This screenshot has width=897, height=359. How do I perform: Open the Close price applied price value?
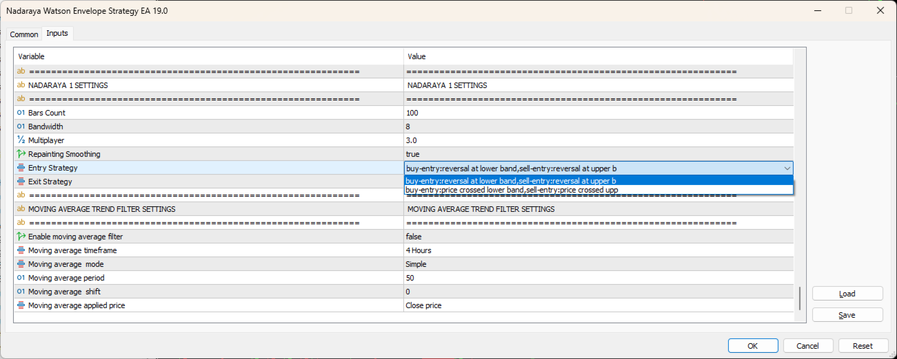point(598,305)
